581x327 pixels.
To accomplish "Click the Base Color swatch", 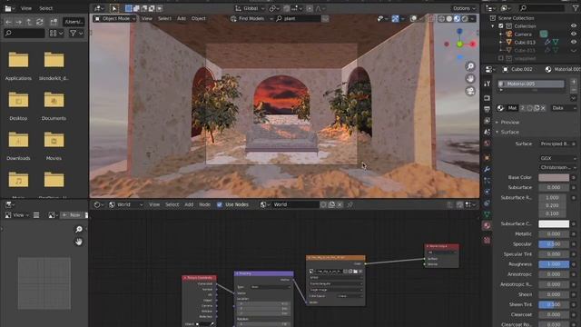I will 554,178.
